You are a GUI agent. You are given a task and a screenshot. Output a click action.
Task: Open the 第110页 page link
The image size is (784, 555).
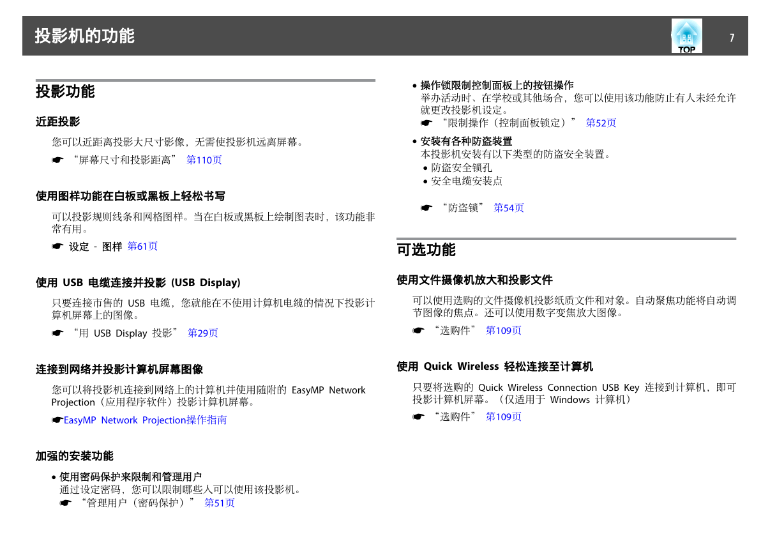204,160
